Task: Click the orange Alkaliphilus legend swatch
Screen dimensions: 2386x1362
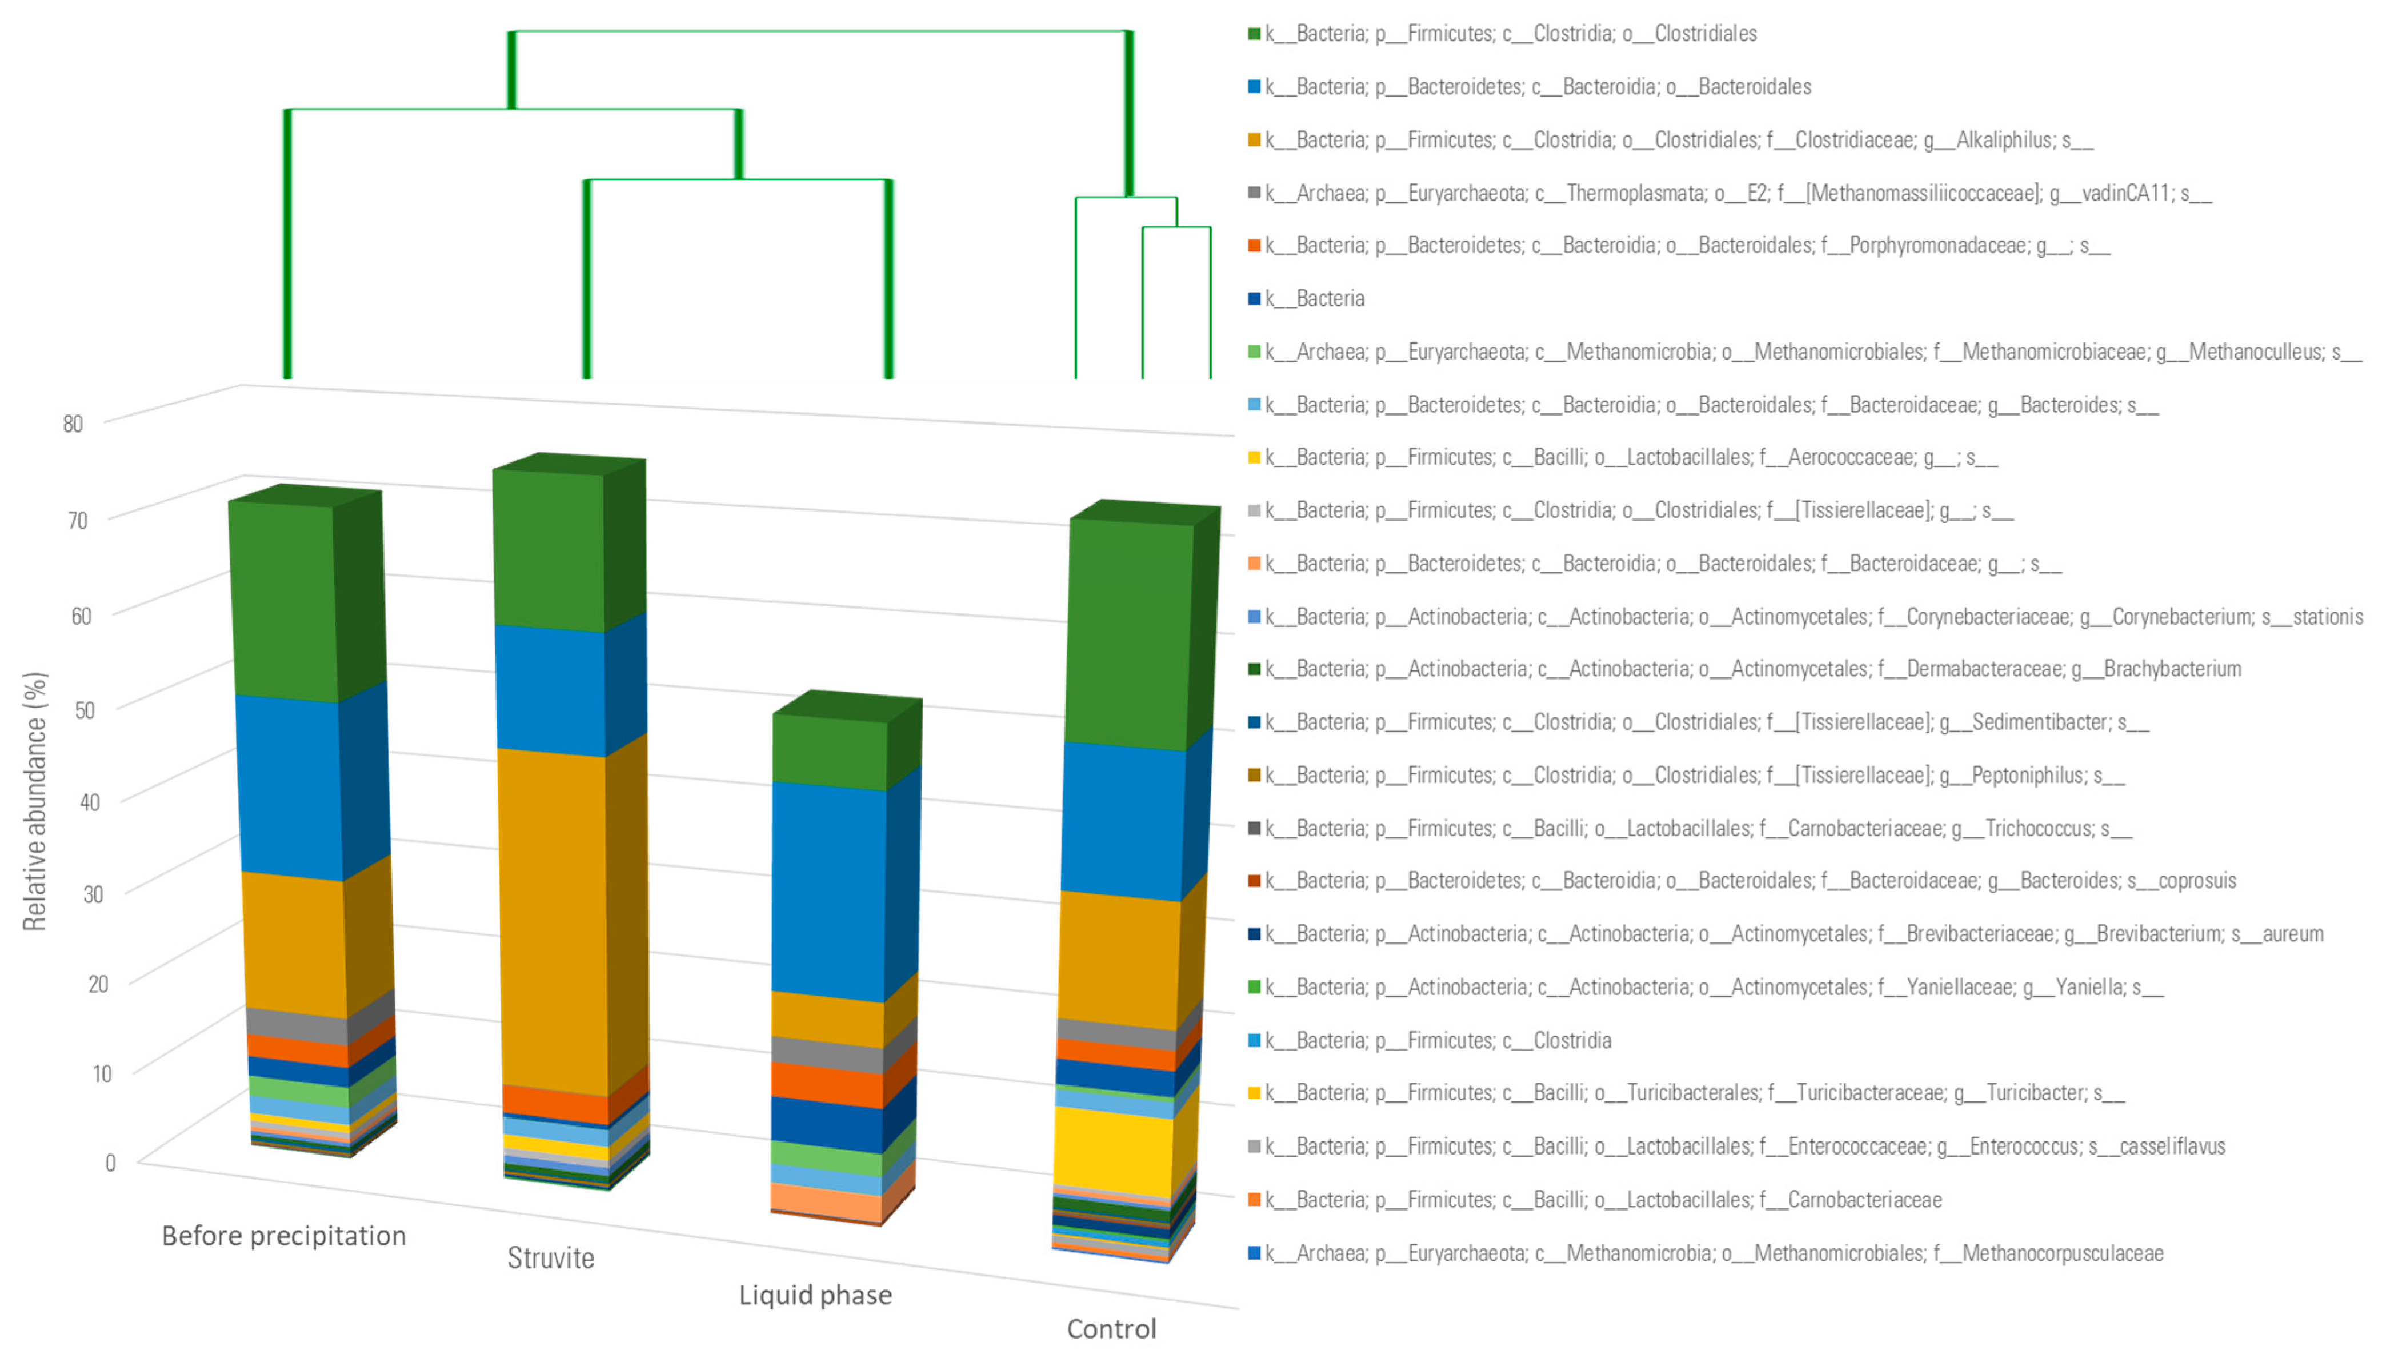Action: pyautogui.click(x=1254, y=141)
